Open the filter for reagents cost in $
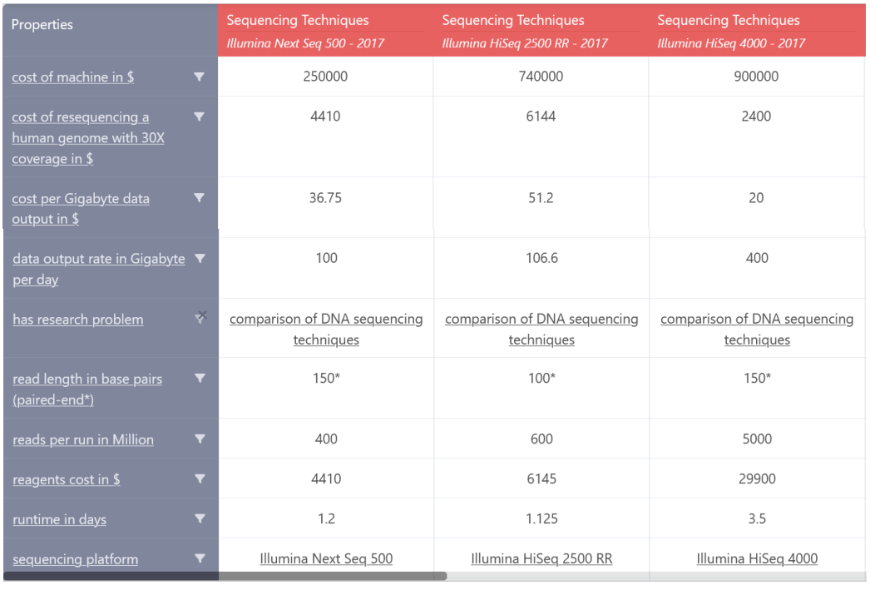870x615 pixels. click(x=199, y=479)
